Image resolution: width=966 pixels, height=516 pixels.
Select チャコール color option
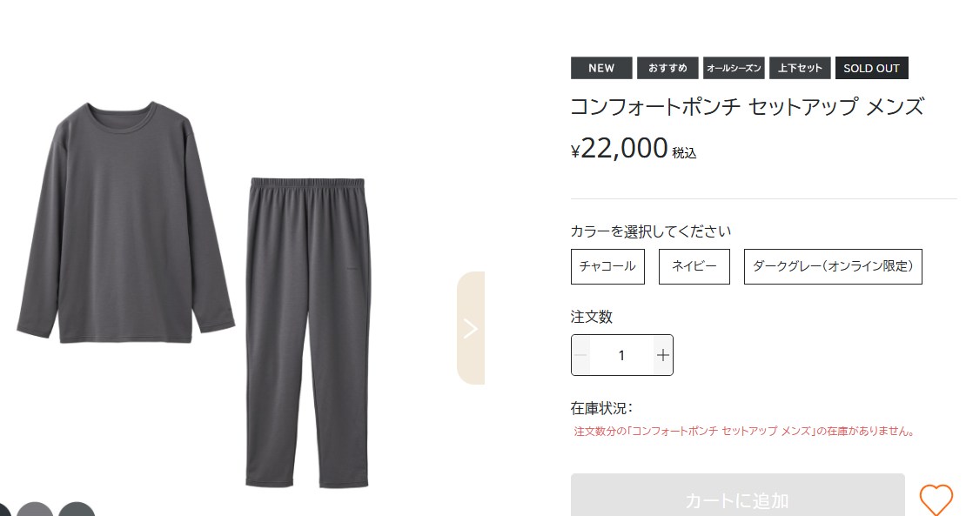[607, 266]
